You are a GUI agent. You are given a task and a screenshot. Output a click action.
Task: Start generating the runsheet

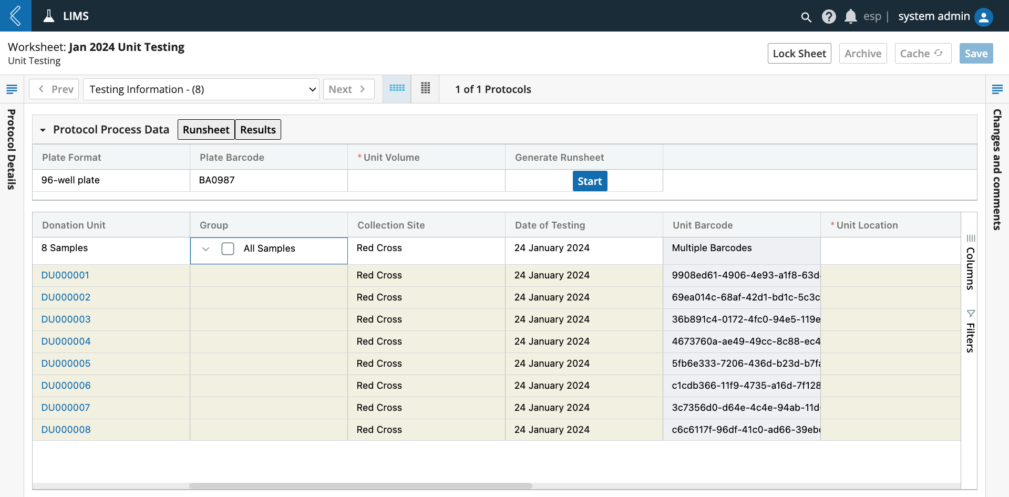tap(590, 181)
